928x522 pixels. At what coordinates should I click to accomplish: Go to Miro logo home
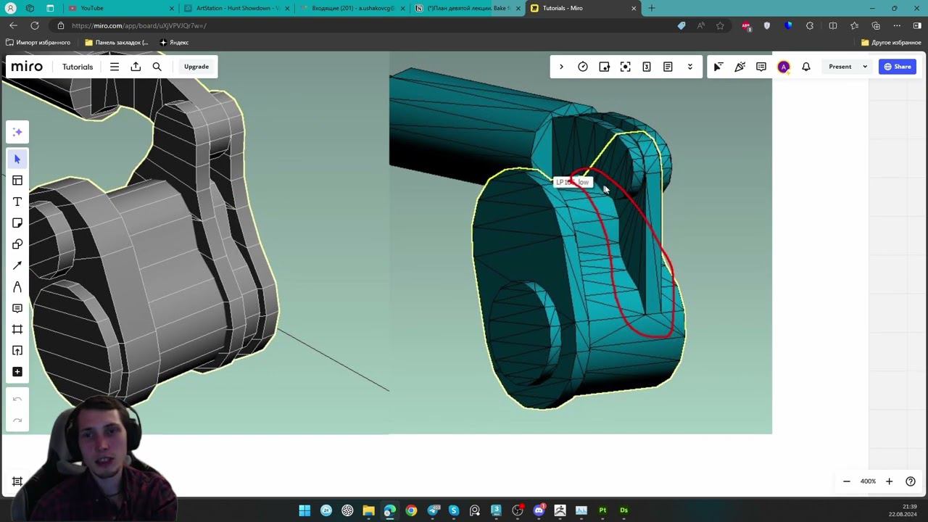pos(27,67)
